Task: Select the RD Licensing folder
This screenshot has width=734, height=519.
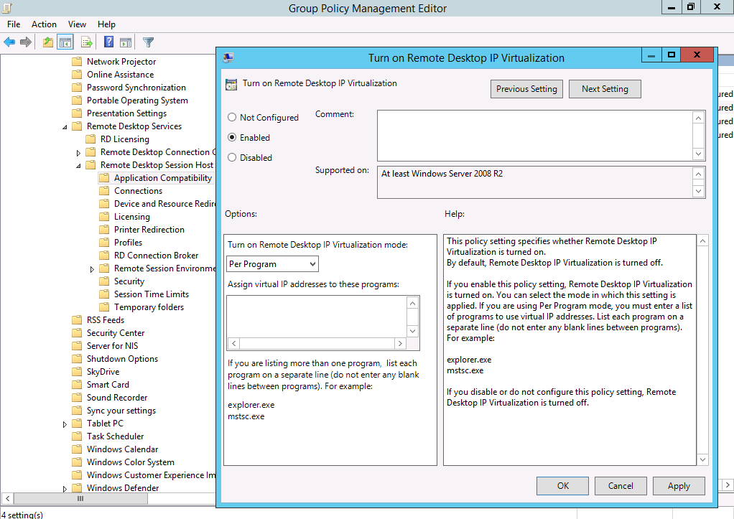Action: click(x=118, y=139)
